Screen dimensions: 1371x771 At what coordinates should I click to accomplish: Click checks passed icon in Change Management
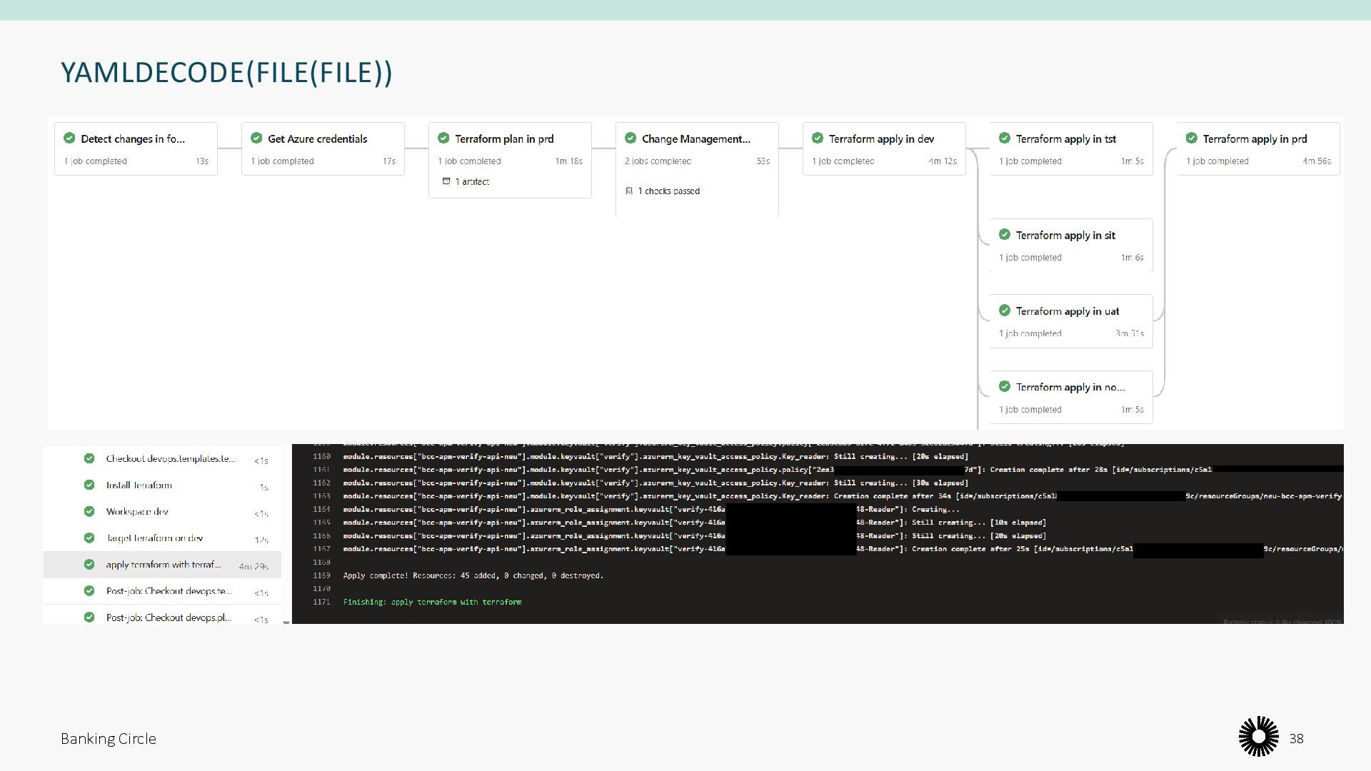click(x=629, y=191)
